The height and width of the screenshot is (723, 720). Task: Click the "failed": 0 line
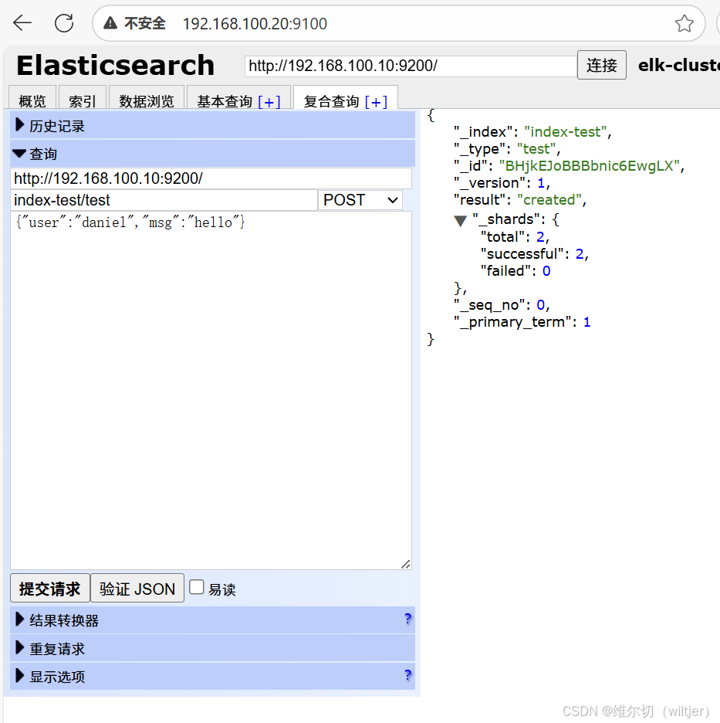[515, 270]
